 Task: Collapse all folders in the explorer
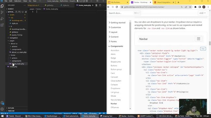pos(26,12)
